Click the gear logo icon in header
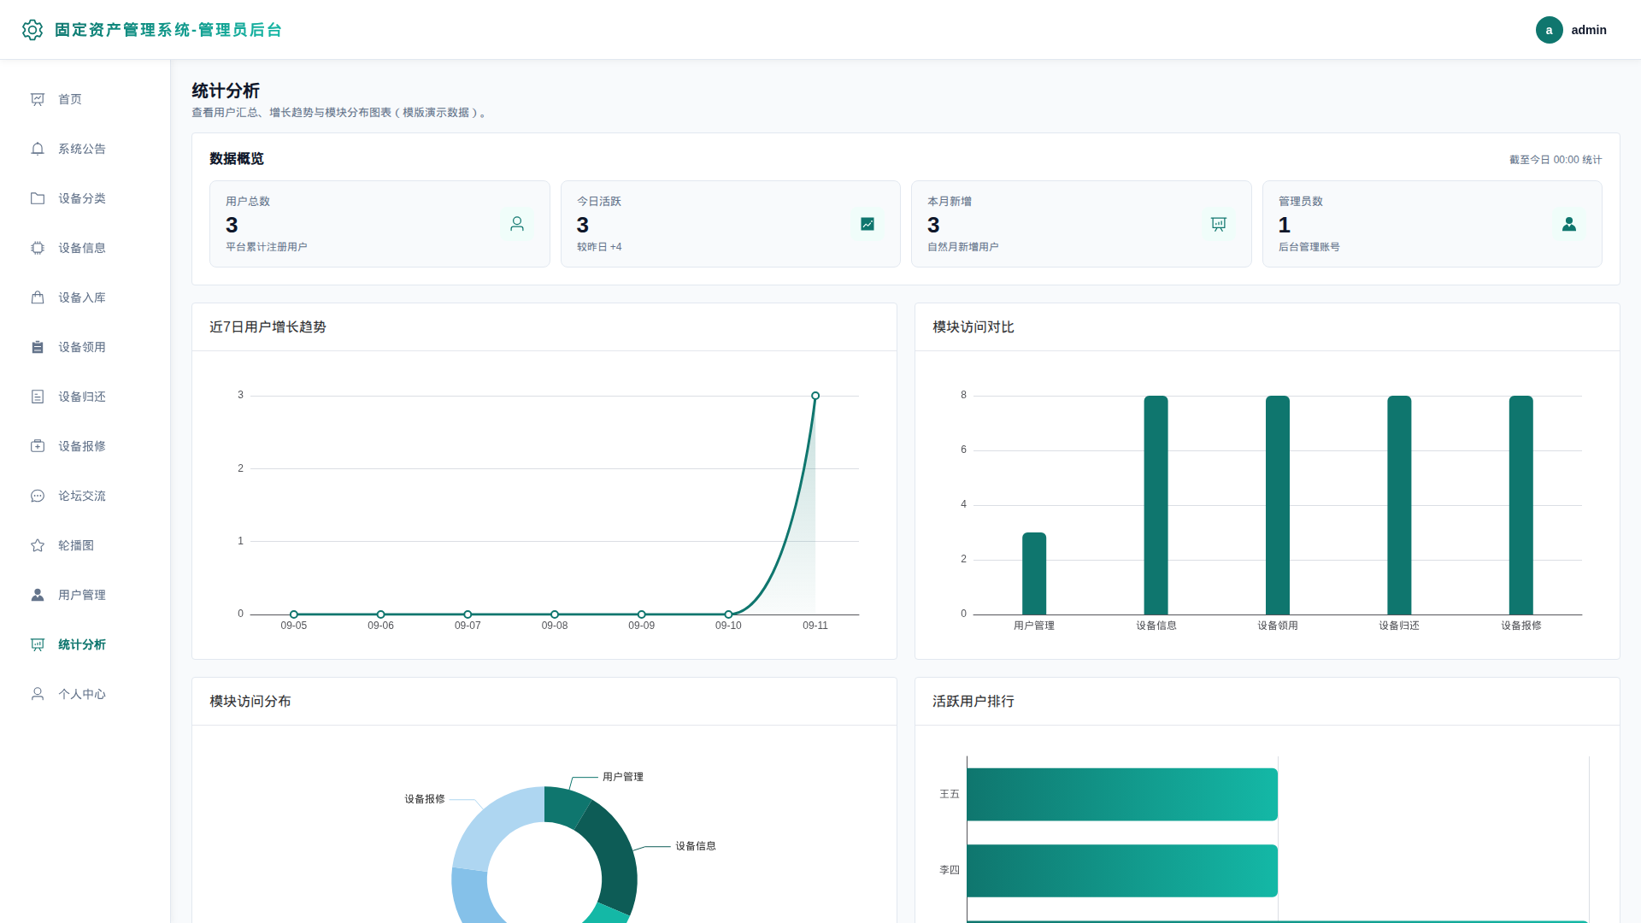Viewport: 1641px width, 923px height. [x=32, y=30]
